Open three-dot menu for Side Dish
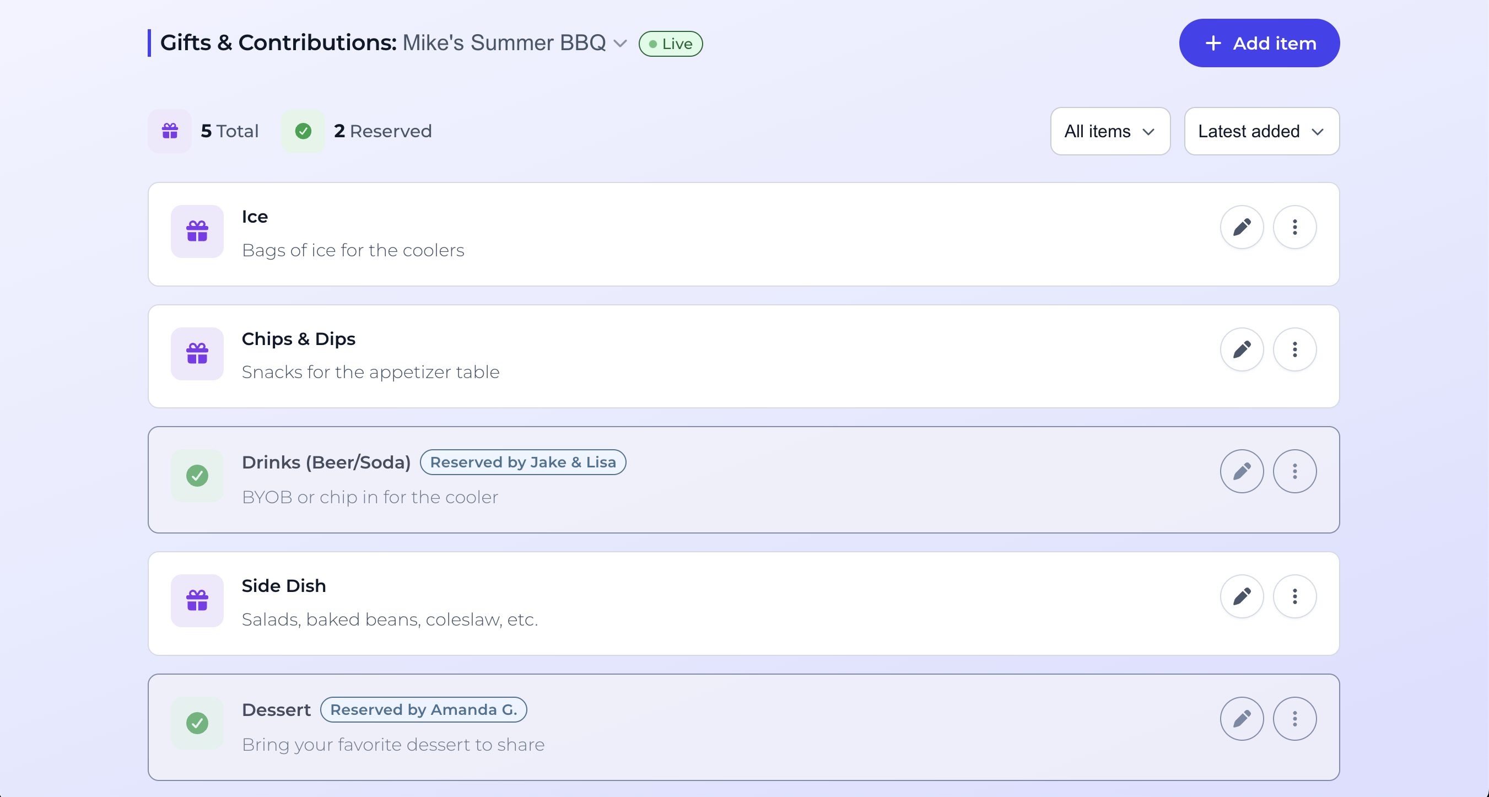 [1294, 596]
